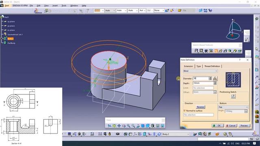Expand the Body.2 node in the tree
260x146 pixels.
pyautogui.click(x=2, y=39)
